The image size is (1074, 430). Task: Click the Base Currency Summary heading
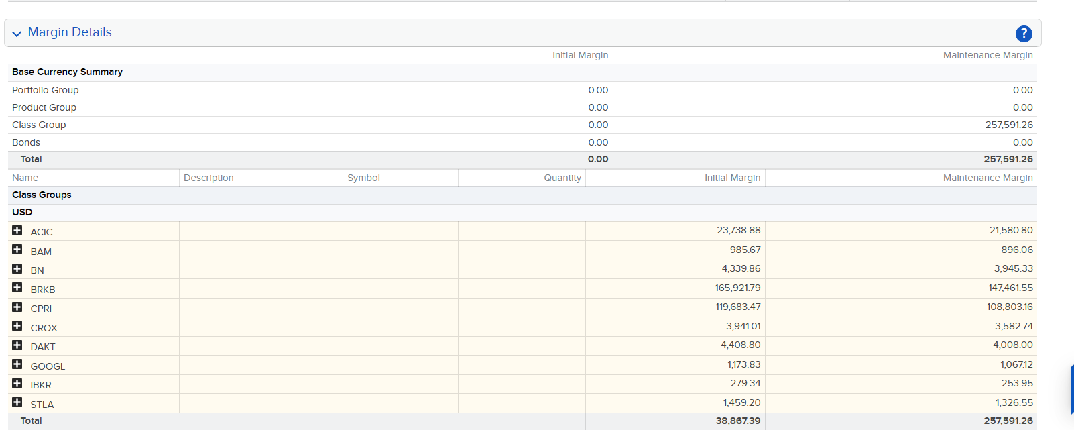tap(67, 72)
